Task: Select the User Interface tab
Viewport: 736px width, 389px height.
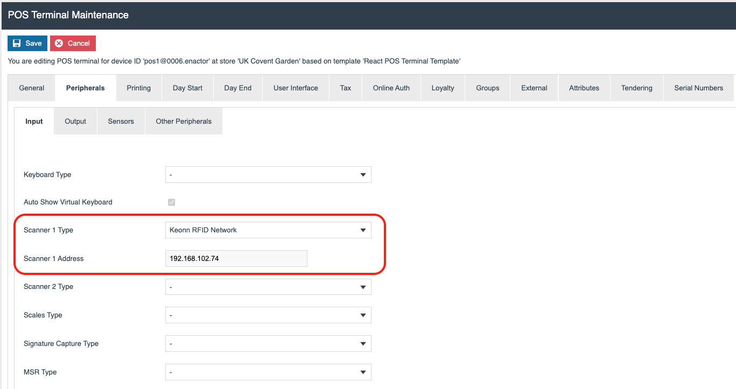Action: pyautogui.click(x=296, y=88)
